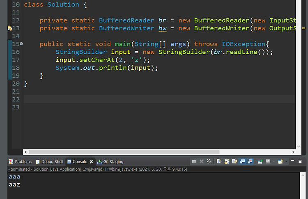Click 'IOException' in the main signature
Image resolution: width=308 pixels, height=199 pixels.
[244, 44]
